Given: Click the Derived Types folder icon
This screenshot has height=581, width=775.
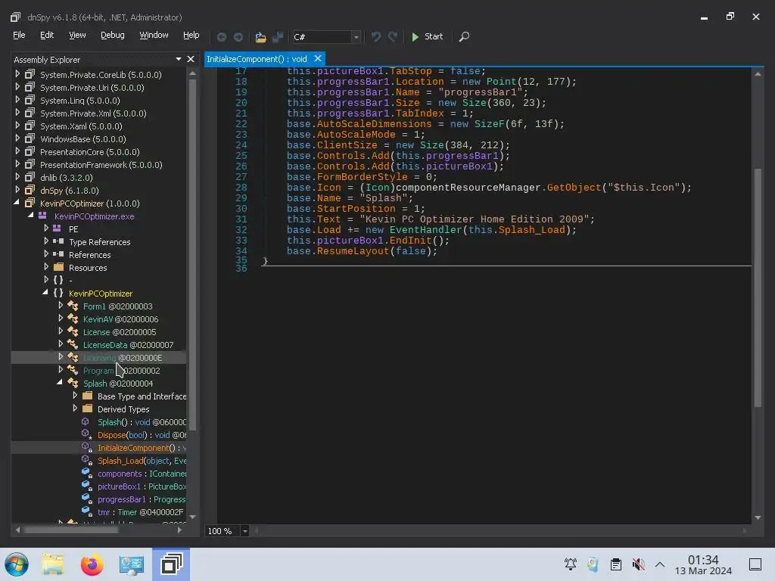Looking at the screenshot, I should click(88, 409).
